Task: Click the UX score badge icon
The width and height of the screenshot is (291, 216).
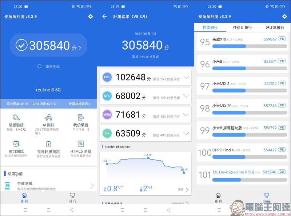Action: [107, 133]
